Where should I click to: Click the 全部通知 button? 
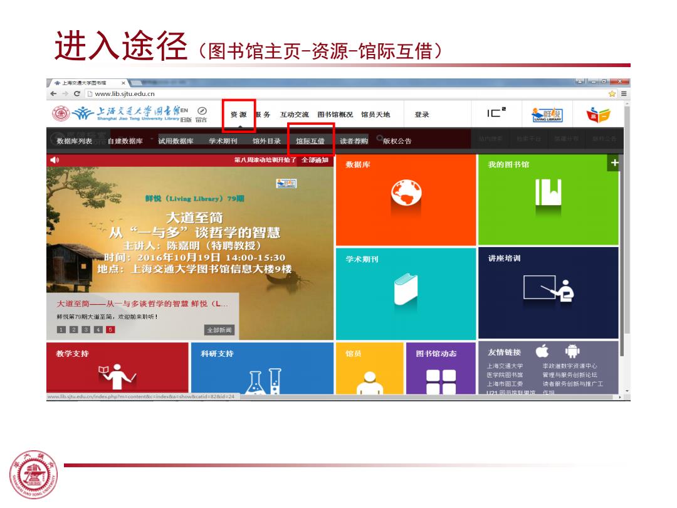[x=315, y=160]
